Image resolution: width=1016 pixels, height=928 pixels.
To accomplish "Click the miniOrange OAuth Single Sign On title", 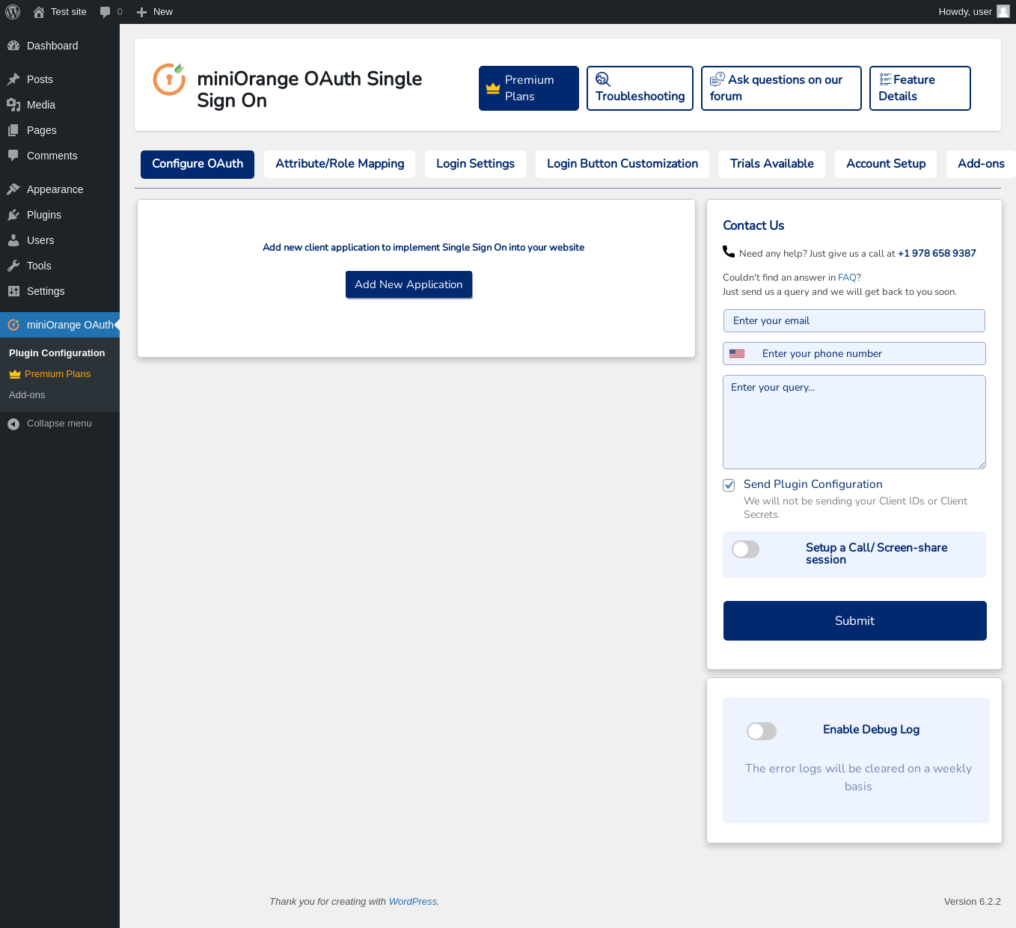I will (310, 89).
